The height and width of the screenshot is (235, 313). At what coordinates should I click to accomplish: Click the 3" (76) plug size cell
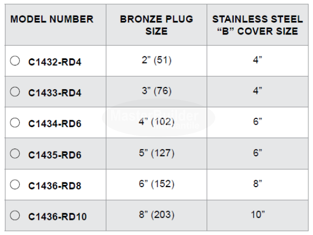[x=156, y=91]
